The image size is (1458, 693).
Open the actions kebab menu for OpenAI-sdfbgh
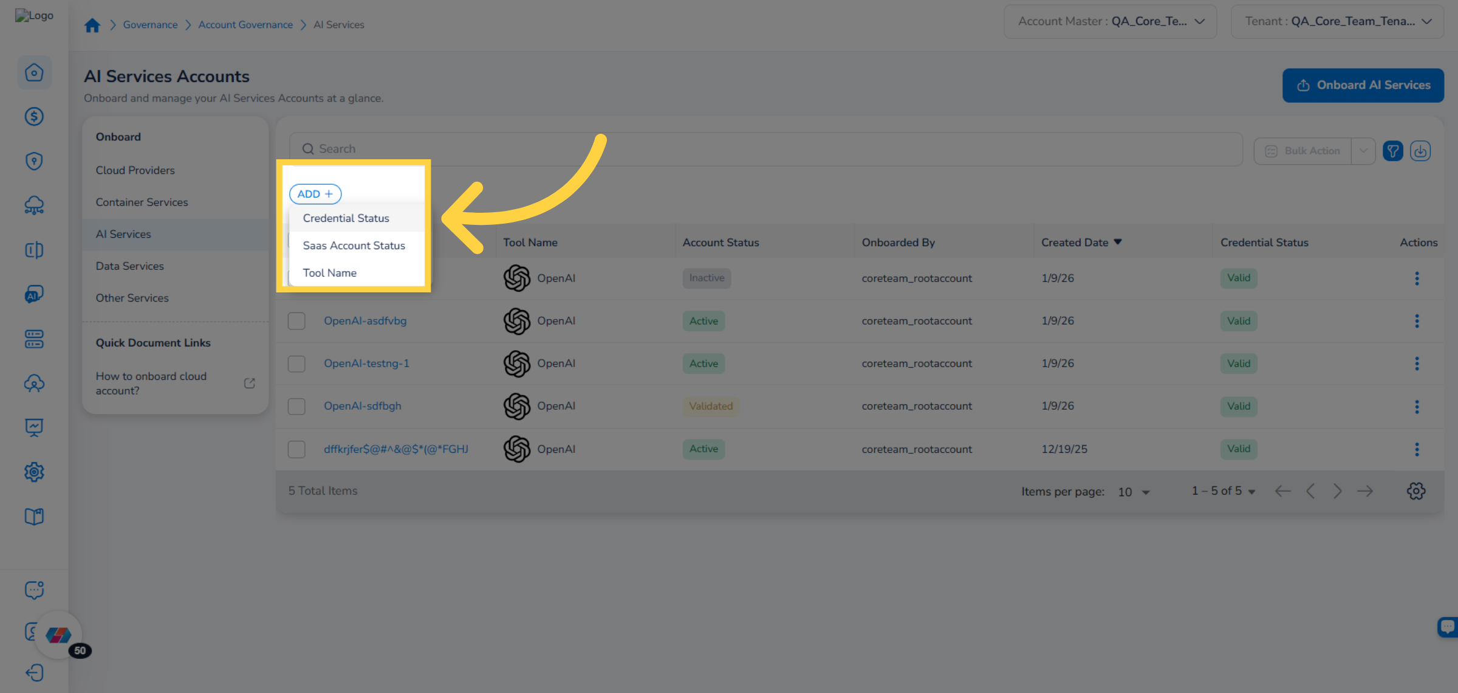1417,406
